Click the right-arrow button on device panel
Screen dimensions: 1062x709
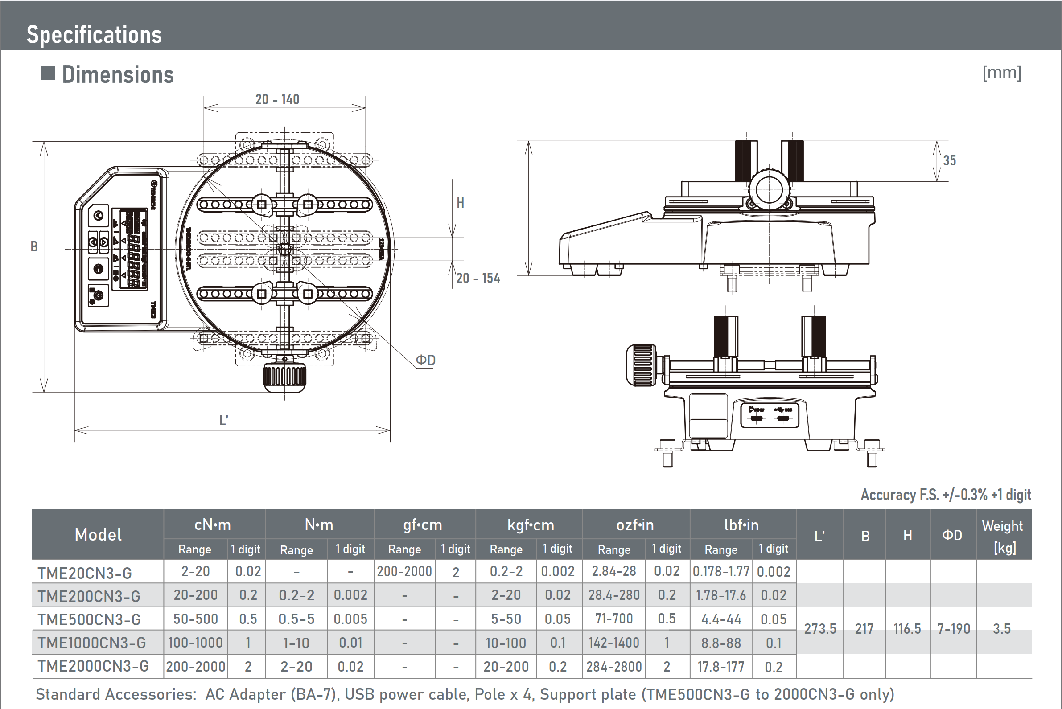104,242
